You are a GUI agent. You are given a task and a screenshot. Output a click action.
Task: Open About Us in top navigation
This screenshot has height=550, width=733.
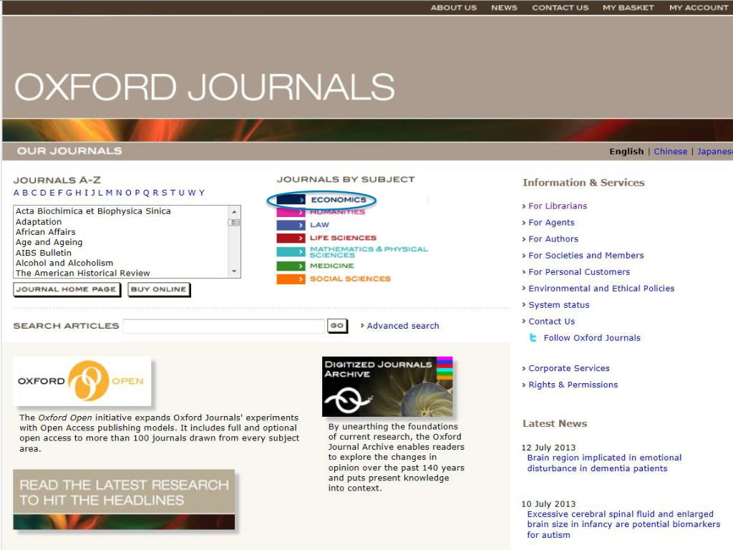453,7
